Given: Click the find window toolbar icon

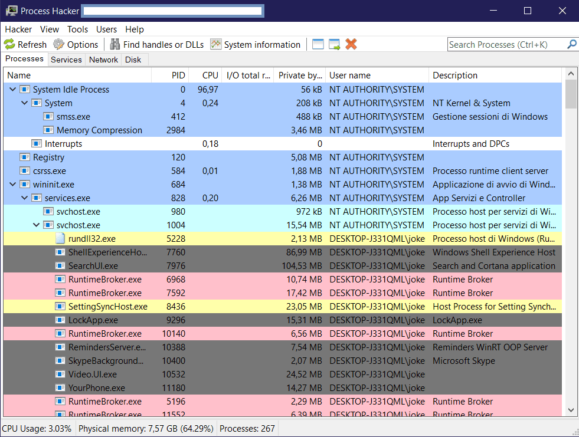Looking at the screenshot, I should [318, 44].
